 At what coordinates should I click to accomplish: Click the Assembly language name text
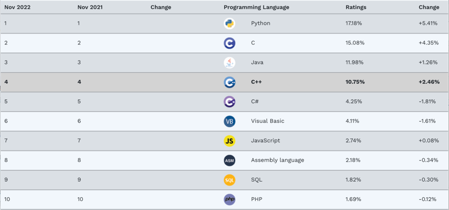tap(277, 160)
